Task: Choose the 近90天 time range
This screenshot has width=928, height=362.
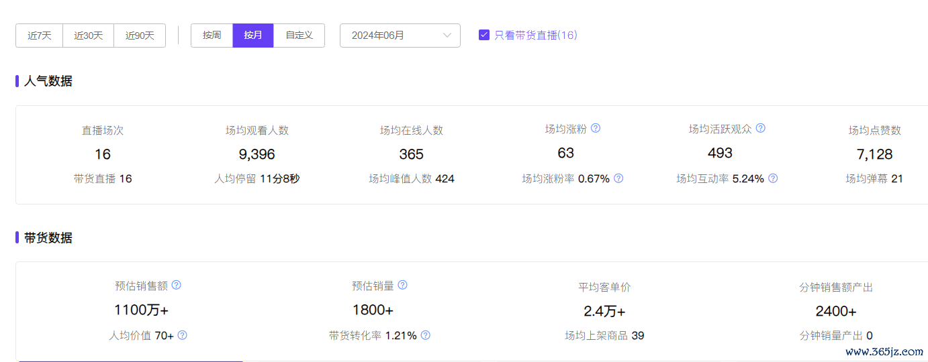Action: pos(140,36)
